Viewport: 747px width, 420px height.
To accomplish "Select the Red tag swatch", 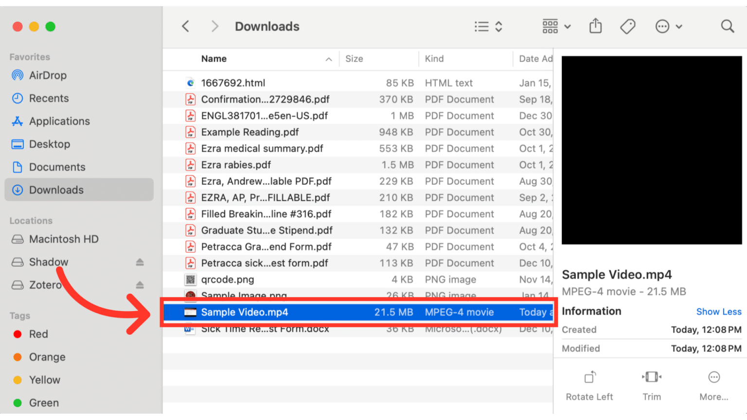I will point(17,334).
